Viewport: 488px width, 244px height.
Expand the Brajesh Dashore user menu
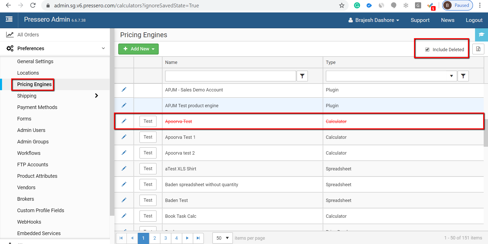374,20
